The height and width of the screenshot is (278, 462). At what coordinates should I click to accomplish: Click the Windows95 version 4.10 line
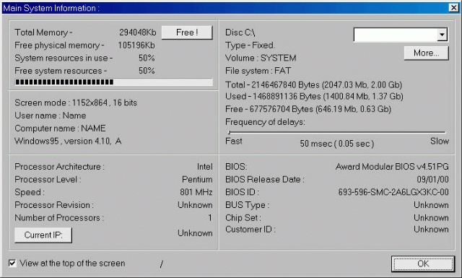68,142
